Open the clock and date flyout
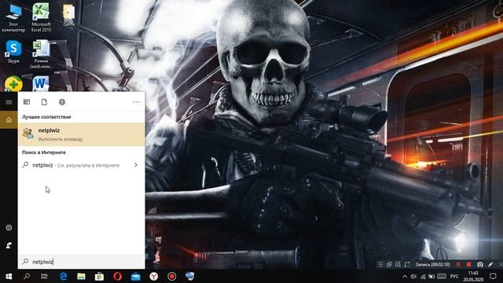Image resolution: width=503 pixels, height=283 pixels. click(473, 276)
